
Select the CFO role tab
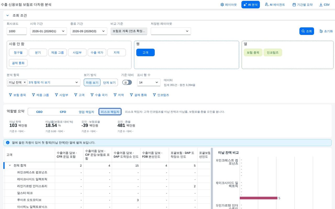pos(63,112)
